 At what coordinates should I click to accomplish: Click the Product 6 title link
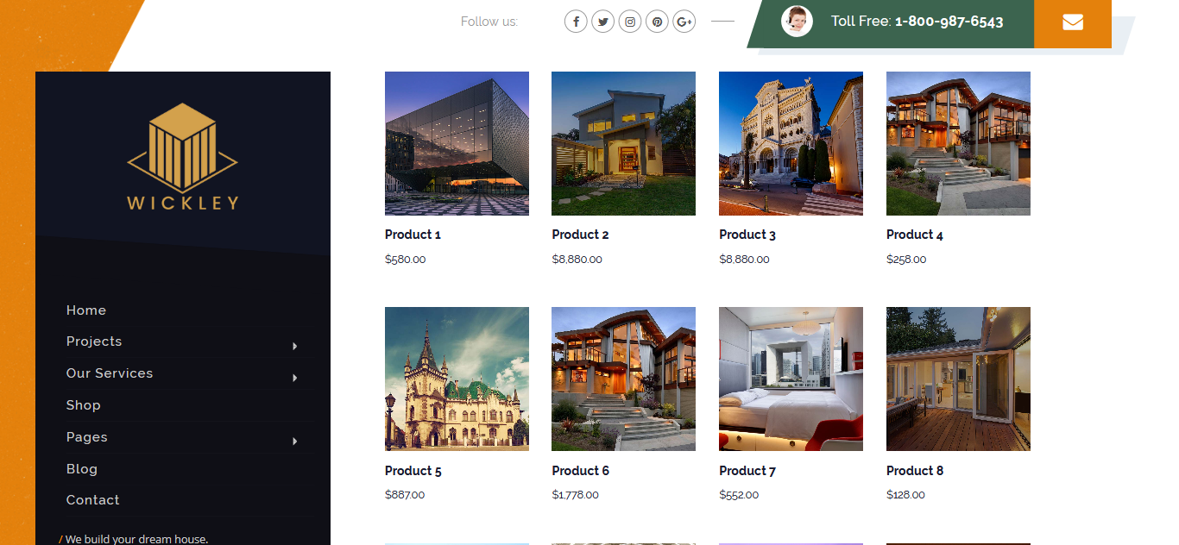pos(581,471)
